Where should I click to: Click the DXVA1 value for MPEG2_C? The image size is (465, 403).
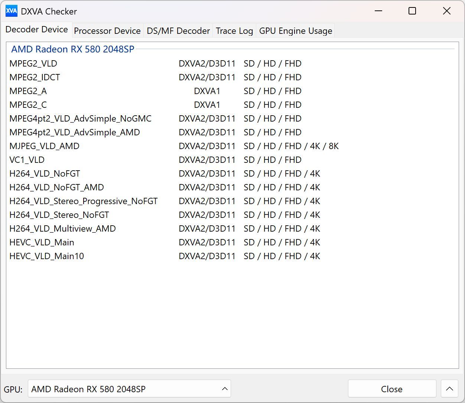coord(207,105)
